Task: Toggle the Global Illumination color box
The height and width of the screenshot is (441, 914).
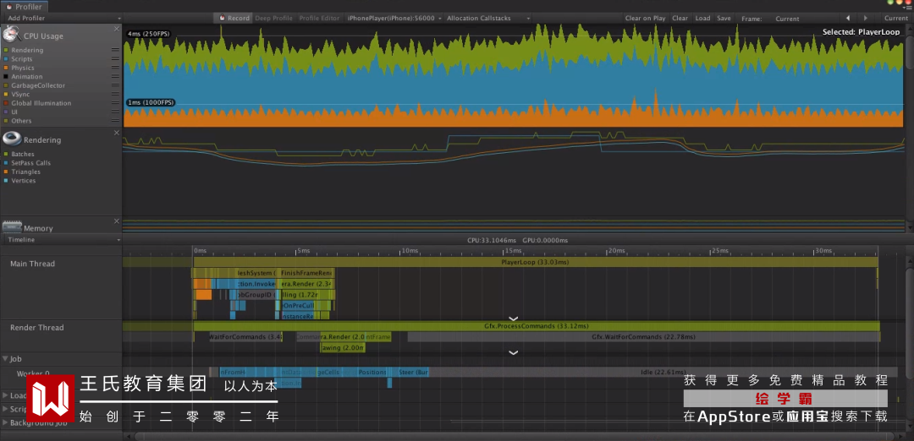Action: point(6,103)
